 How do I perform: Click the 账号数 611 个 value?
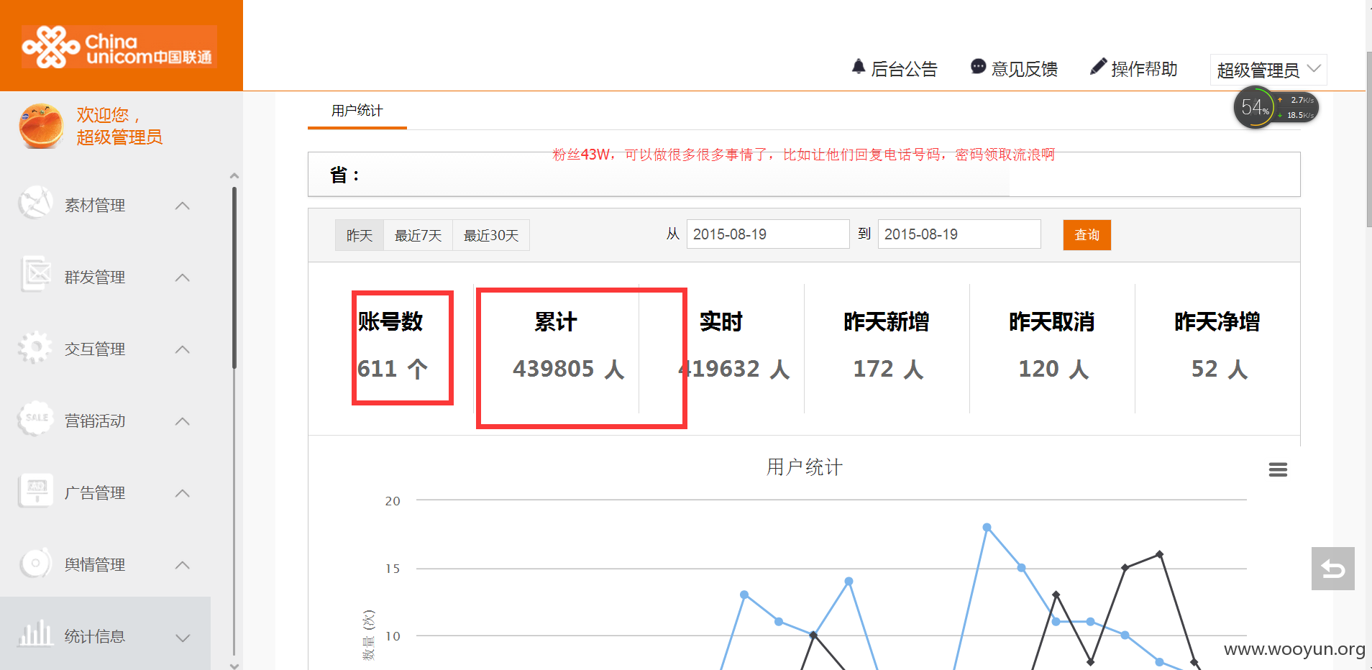coord(393,369)
